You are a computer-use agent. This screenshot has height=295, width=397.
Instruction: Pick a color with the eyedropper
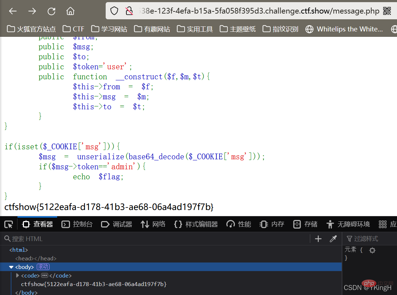click(333, 239)
